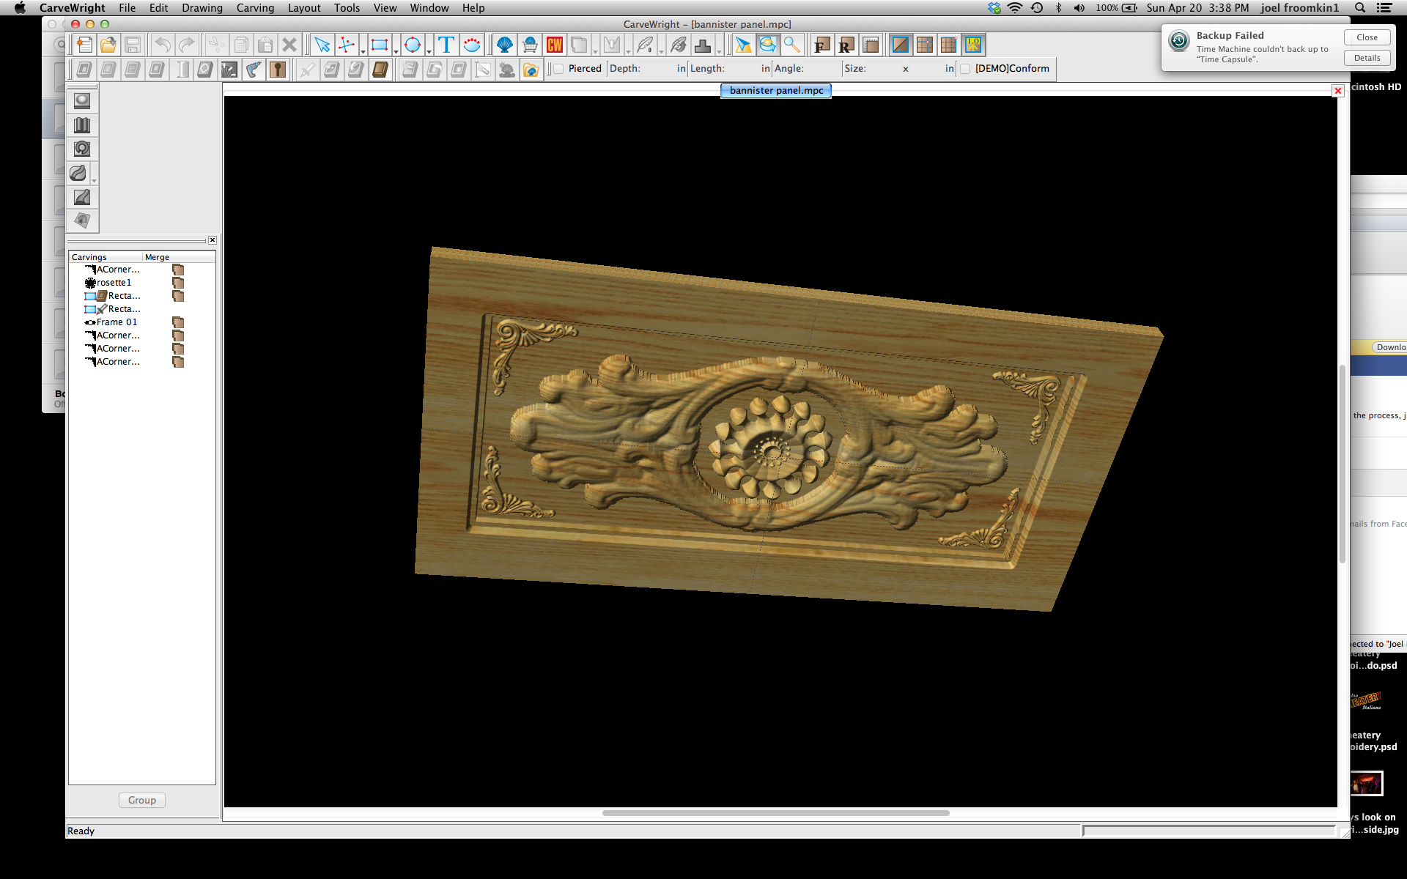Open the Tools menu

(x=347, y=8)
